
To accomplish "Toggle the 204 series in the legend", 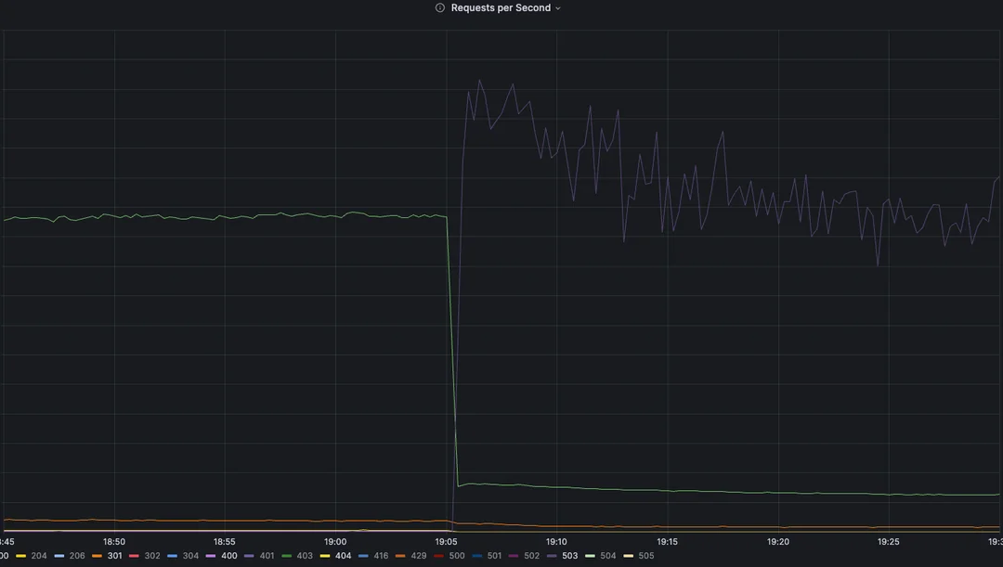I will (x=38, y=556).
